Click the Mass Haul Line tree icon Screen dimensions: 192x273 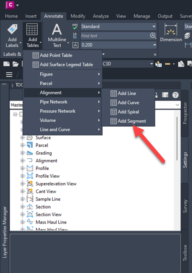30,222
